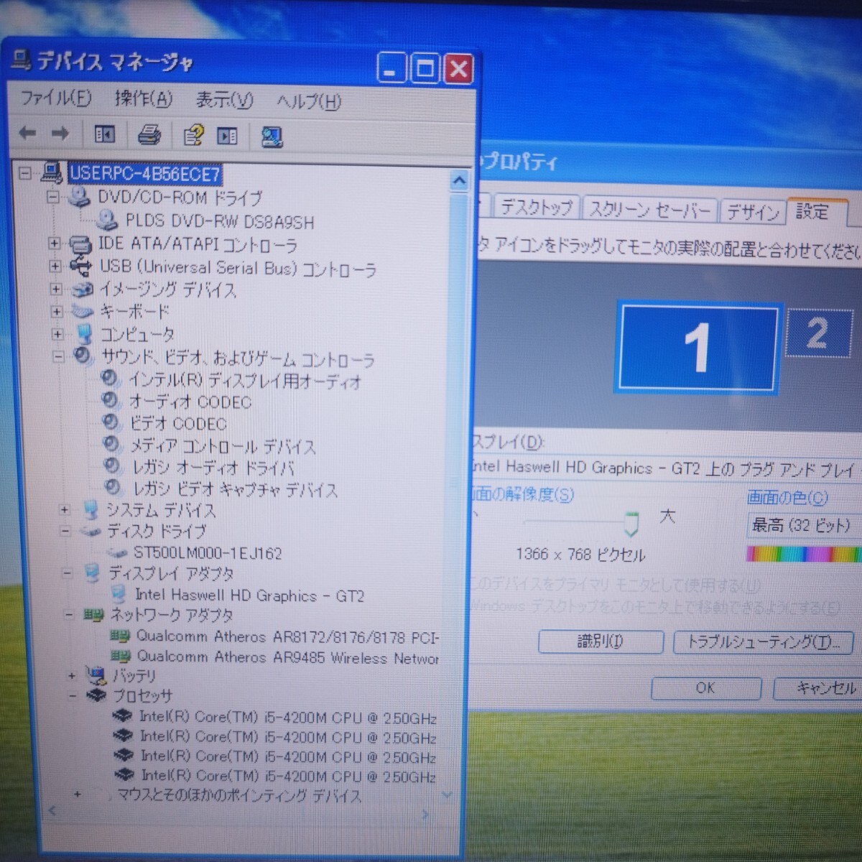Viewport: 862px width, 862px height.
Task: Maximize the Device Manager window
Action: click(x=425, y=70)
